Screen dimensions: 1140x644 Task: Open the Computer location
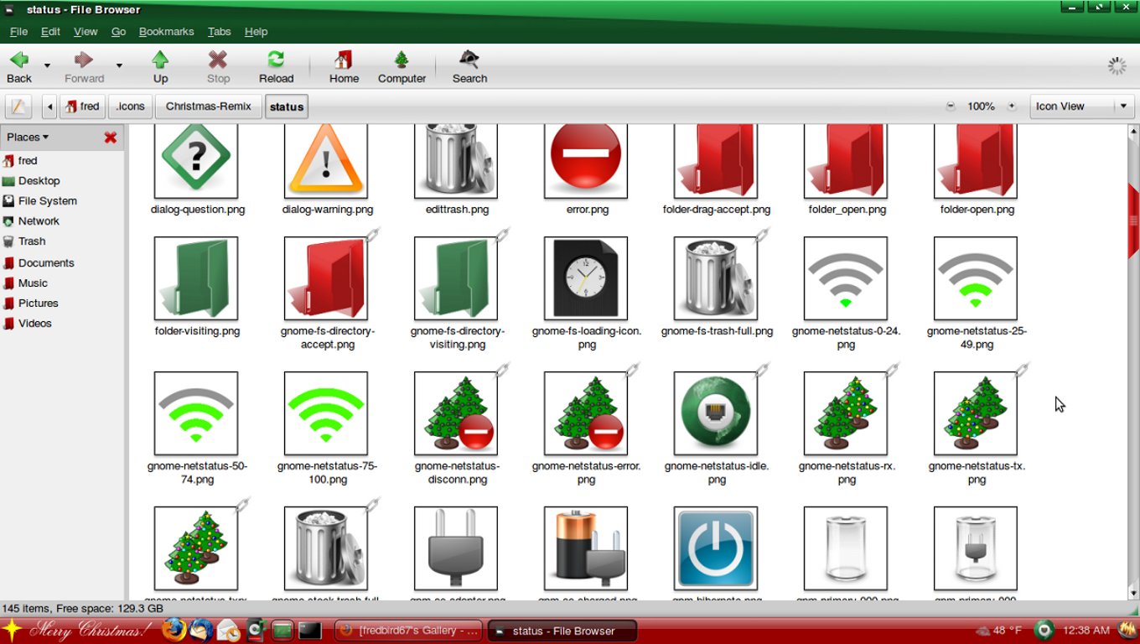click(x=402, y=67)
